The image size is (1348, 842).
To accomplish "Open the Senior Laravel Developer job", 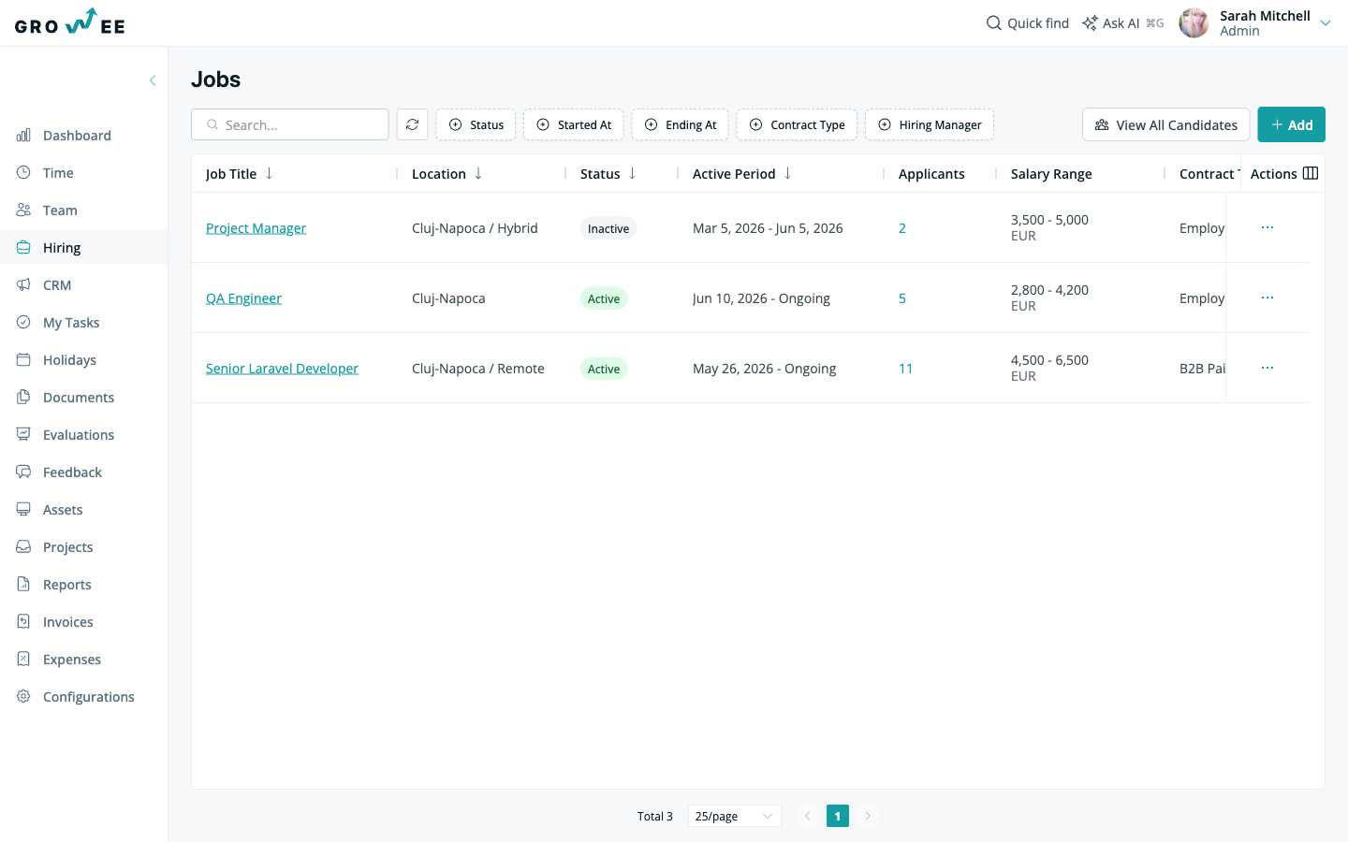I will (x=282, y=369).
